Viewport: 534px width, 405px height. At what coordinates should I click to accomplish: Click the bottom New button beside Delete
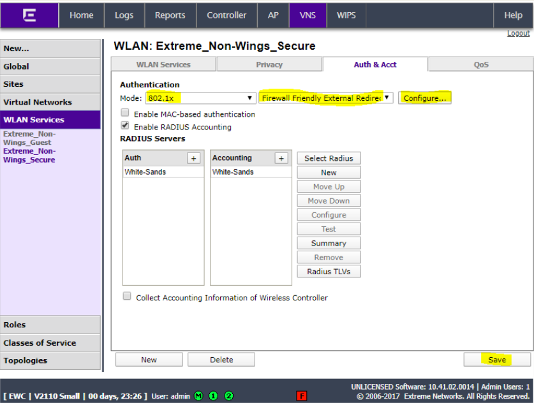click(149, 360)
